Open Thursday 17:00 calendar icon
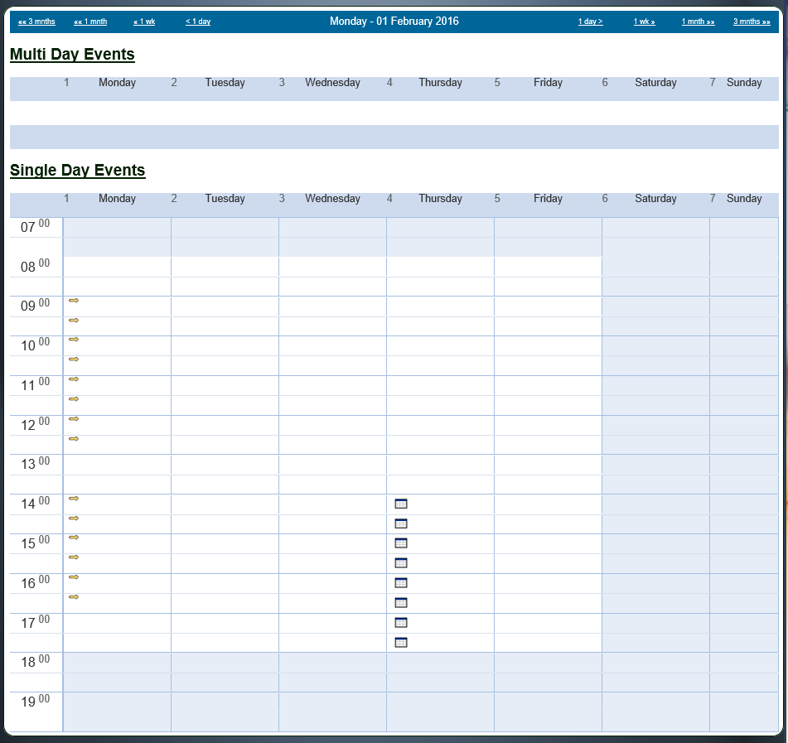Image resolution: width=788 pixels, height=743 pixels. 401,622
